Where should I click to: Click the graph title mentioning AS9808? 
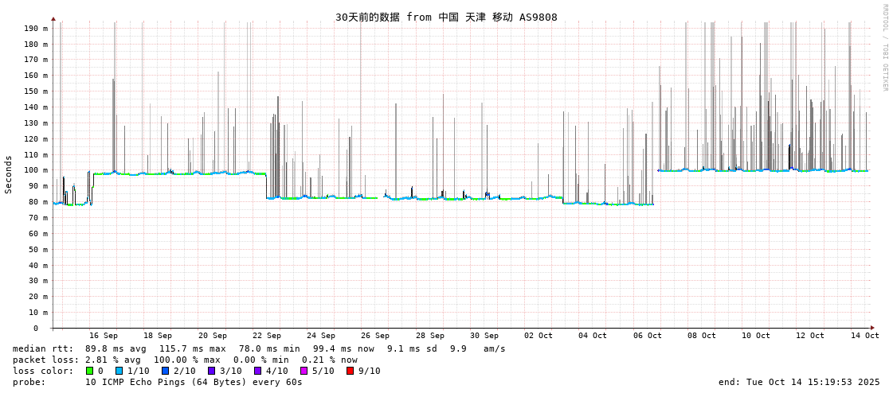[446, 17]
